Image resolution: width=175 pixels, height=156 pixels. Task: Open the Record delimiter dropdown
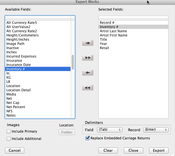coord(156,130)
